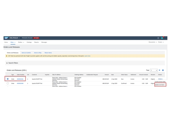The height and width of the screenshot is (128, 171).
Task: Open order number 4500002461 link
Action: coord(21,79)
